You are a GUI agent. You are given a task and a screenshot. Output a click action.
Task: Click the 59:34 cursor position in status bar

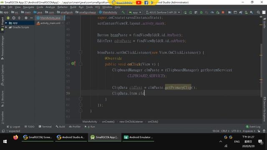216,131
